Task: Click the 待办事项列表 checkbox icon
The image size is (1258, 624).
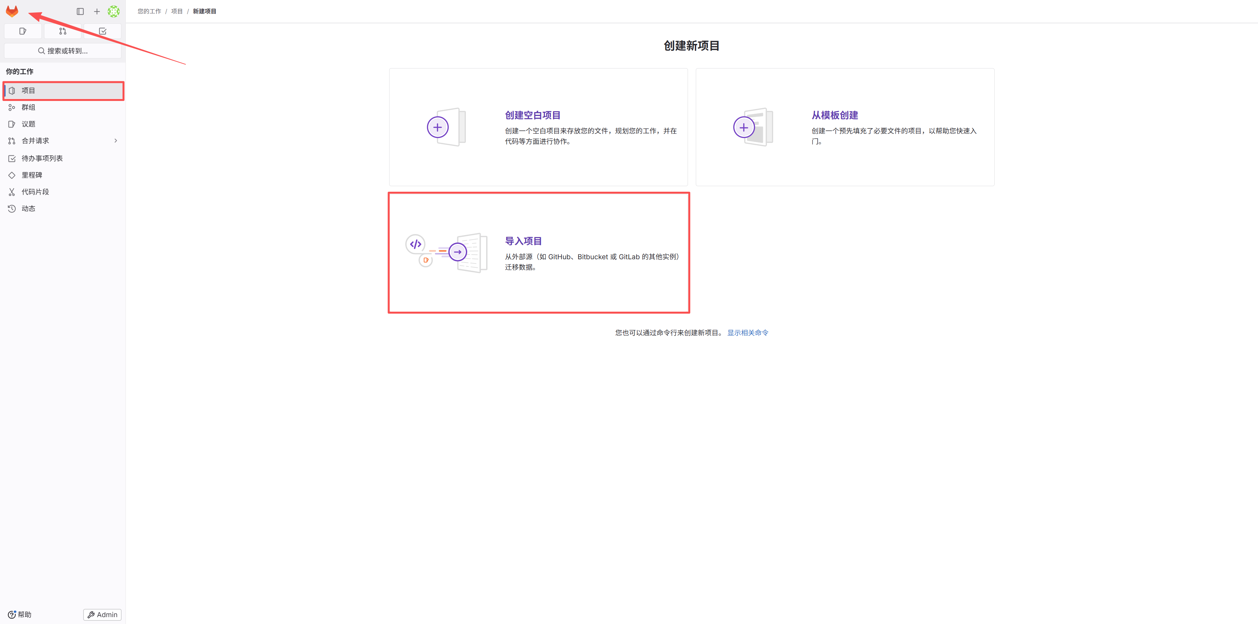Action: pyautogui.click(x=12, y=158)
